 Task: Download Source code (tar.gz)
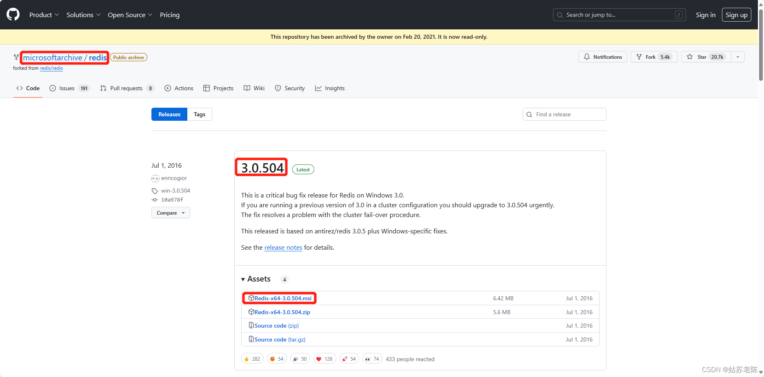click(280, 339)
